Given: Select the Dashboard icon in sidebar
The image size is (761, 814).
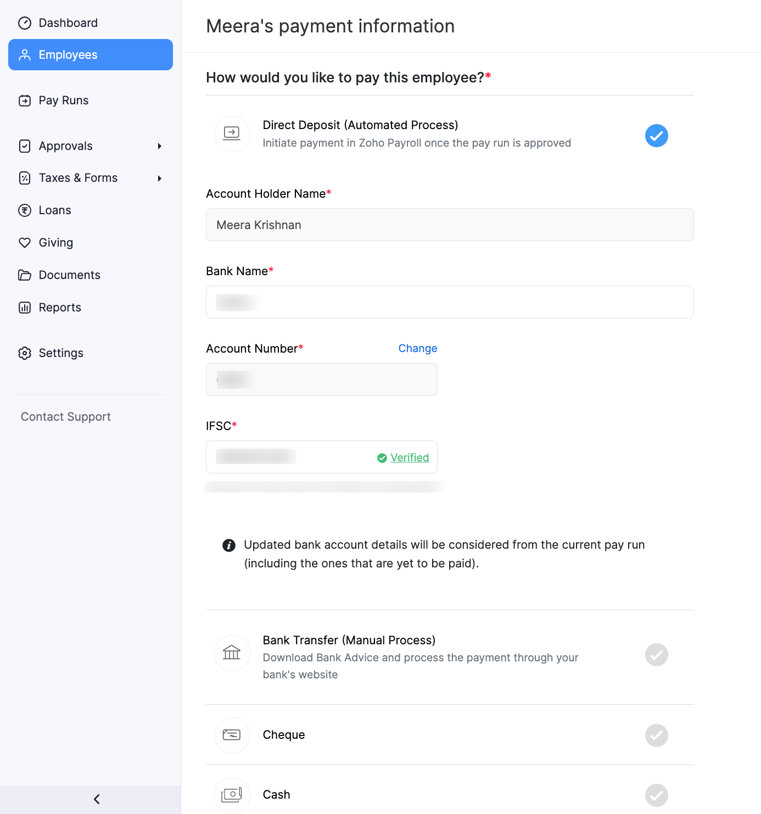Looking at the screenshot, I should [x=25, y=23].
